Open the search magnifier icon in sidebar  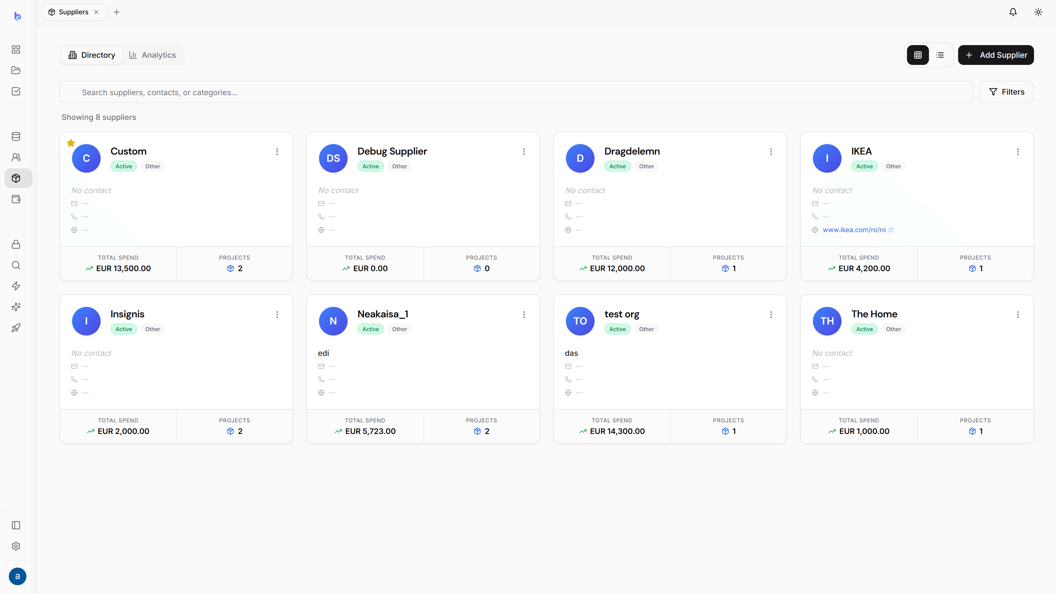[x=16, y=265]
